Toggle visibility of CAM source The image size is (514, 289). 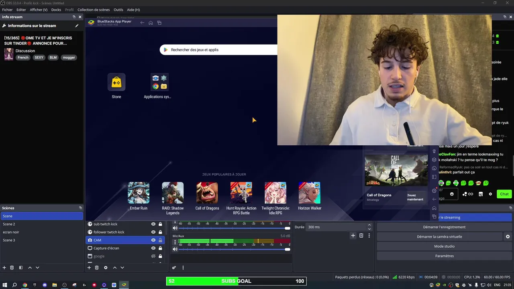[x=153, y=240]
